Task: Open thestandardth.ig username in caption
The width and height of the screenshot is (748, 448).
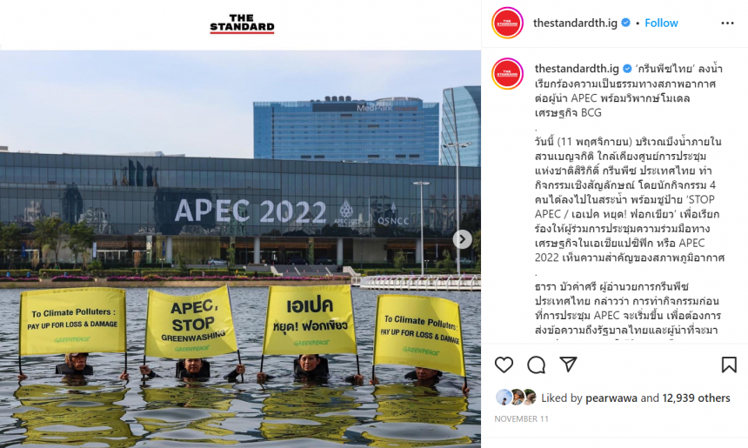Action: [577, 69]
